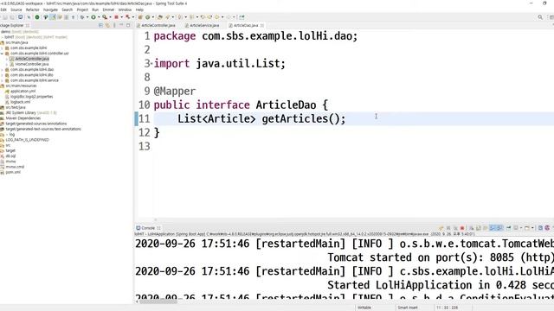Expand the ArticleController.java tree node
Image resolution: width=554 pixels, height=311 pixels.
(7, 59)
